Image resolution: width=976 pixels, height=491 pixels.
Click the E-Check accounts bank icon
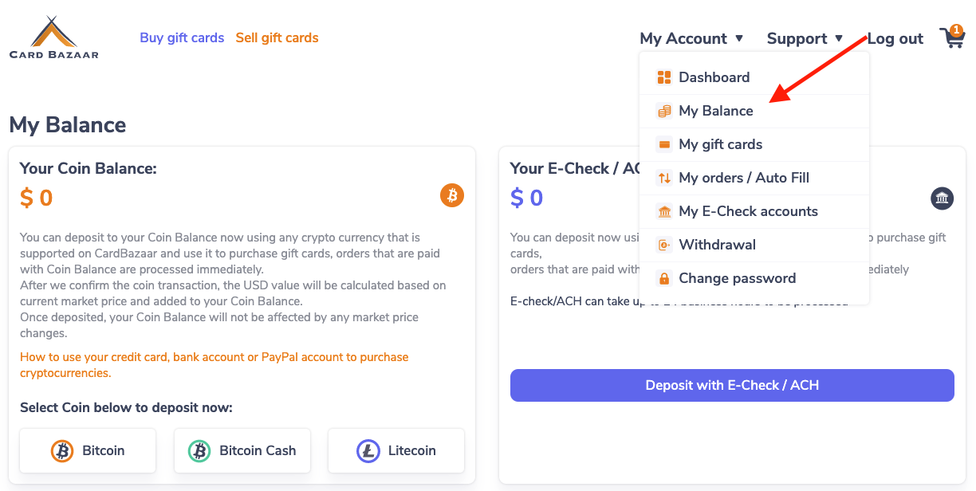664,211
